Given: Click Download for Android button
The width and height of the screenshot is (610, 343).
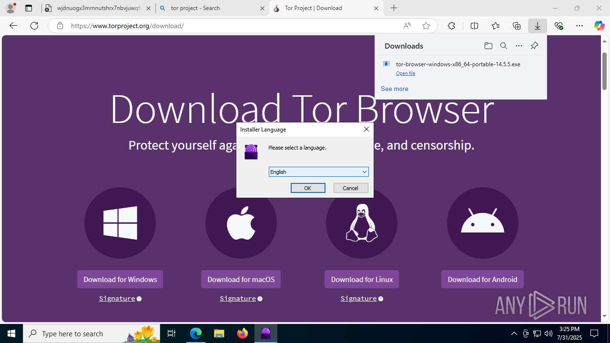Looking at the screenshot, I should (x=482, y=279).
